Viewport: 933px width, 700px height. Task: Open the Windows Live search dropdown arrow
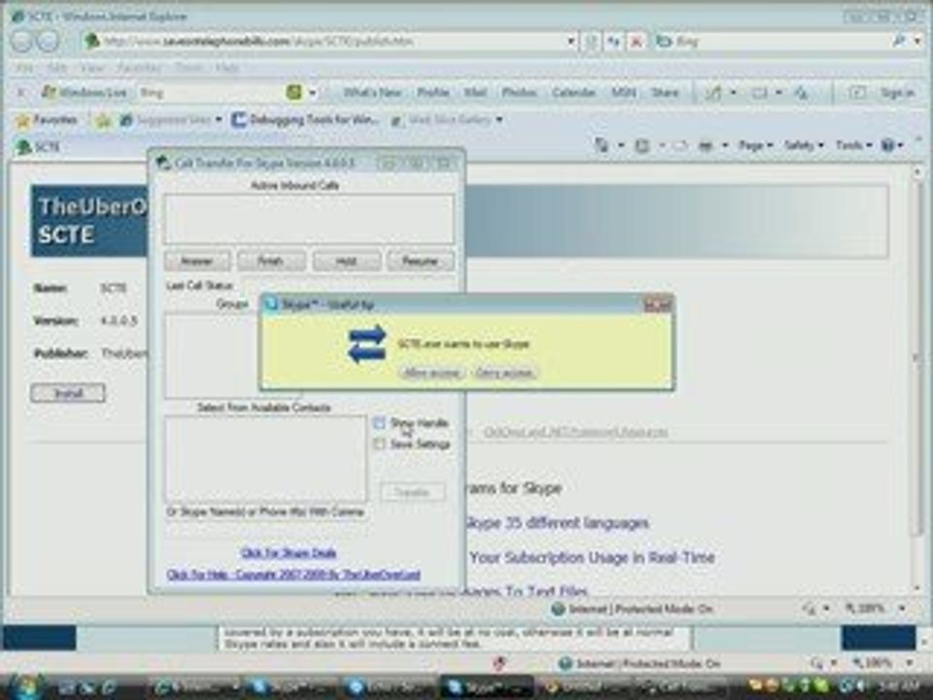(x=312, y=92)
